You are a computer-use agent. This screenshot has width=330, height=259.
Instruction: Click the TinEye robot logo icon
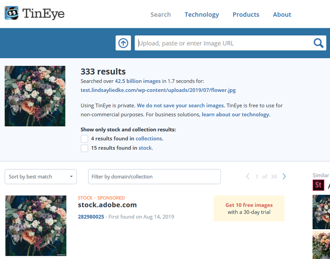click(12, 13)
